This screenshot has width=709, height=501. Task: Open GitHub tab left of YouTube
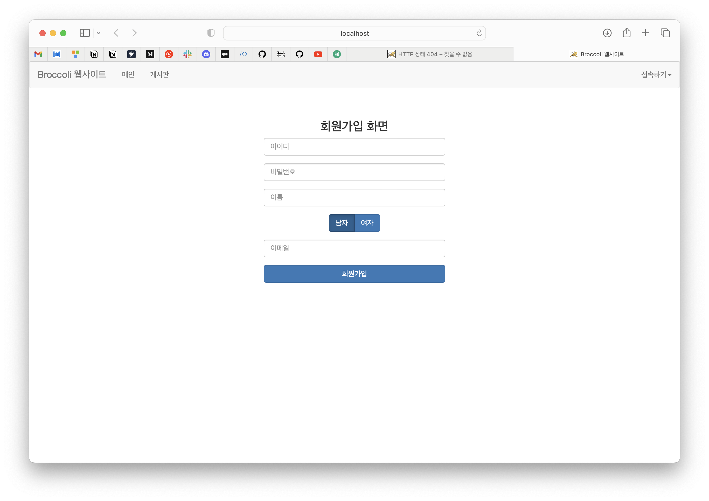click(300, 54)
